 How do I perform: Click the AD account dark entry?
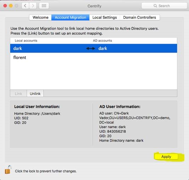(103, 49)
